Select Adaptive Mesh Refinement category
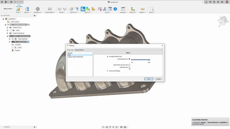230x129 pixels. tap(80, 57)
